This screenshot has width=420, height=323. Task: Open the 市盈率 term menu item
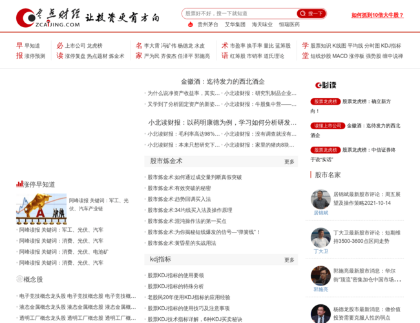237,46
